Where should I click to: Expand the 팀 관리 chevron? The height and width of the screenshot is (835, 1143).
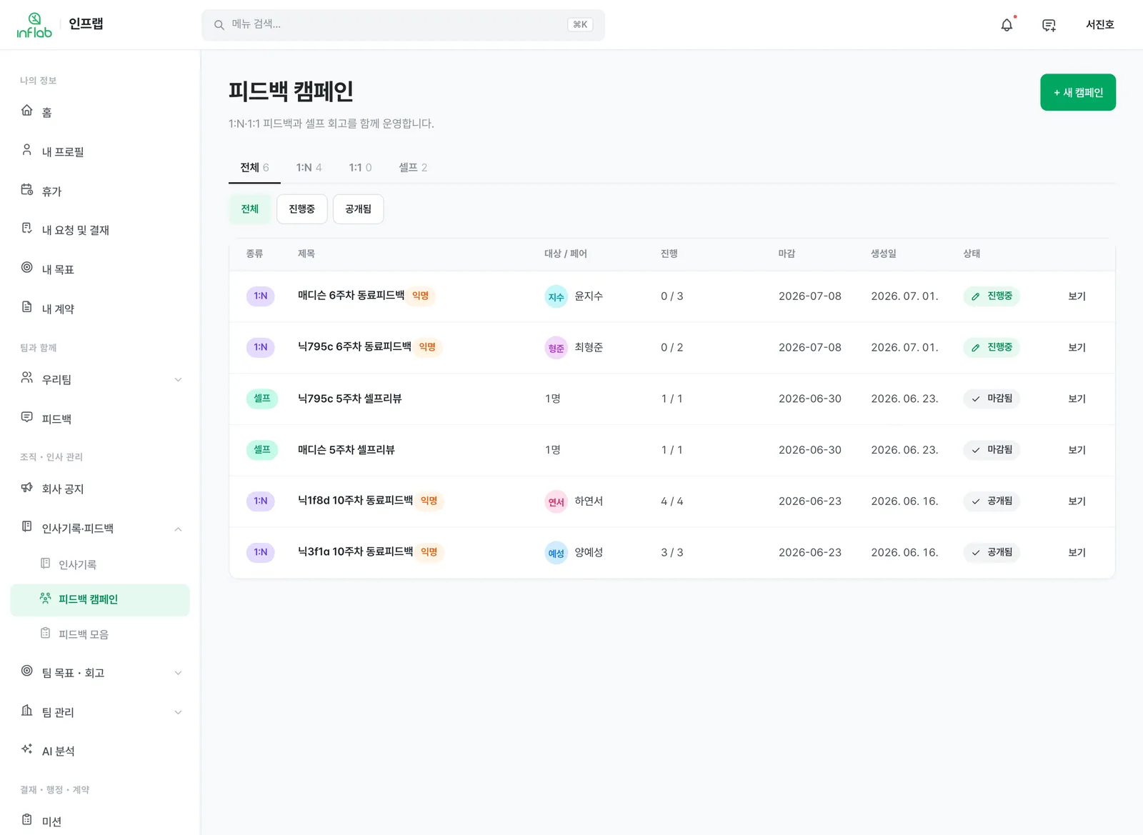coord(178,712)
